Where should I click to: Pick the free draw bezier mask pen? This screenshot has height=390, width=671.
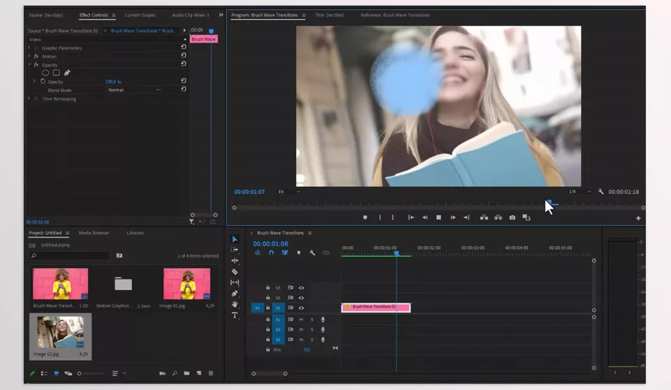[x=67, y=73]
